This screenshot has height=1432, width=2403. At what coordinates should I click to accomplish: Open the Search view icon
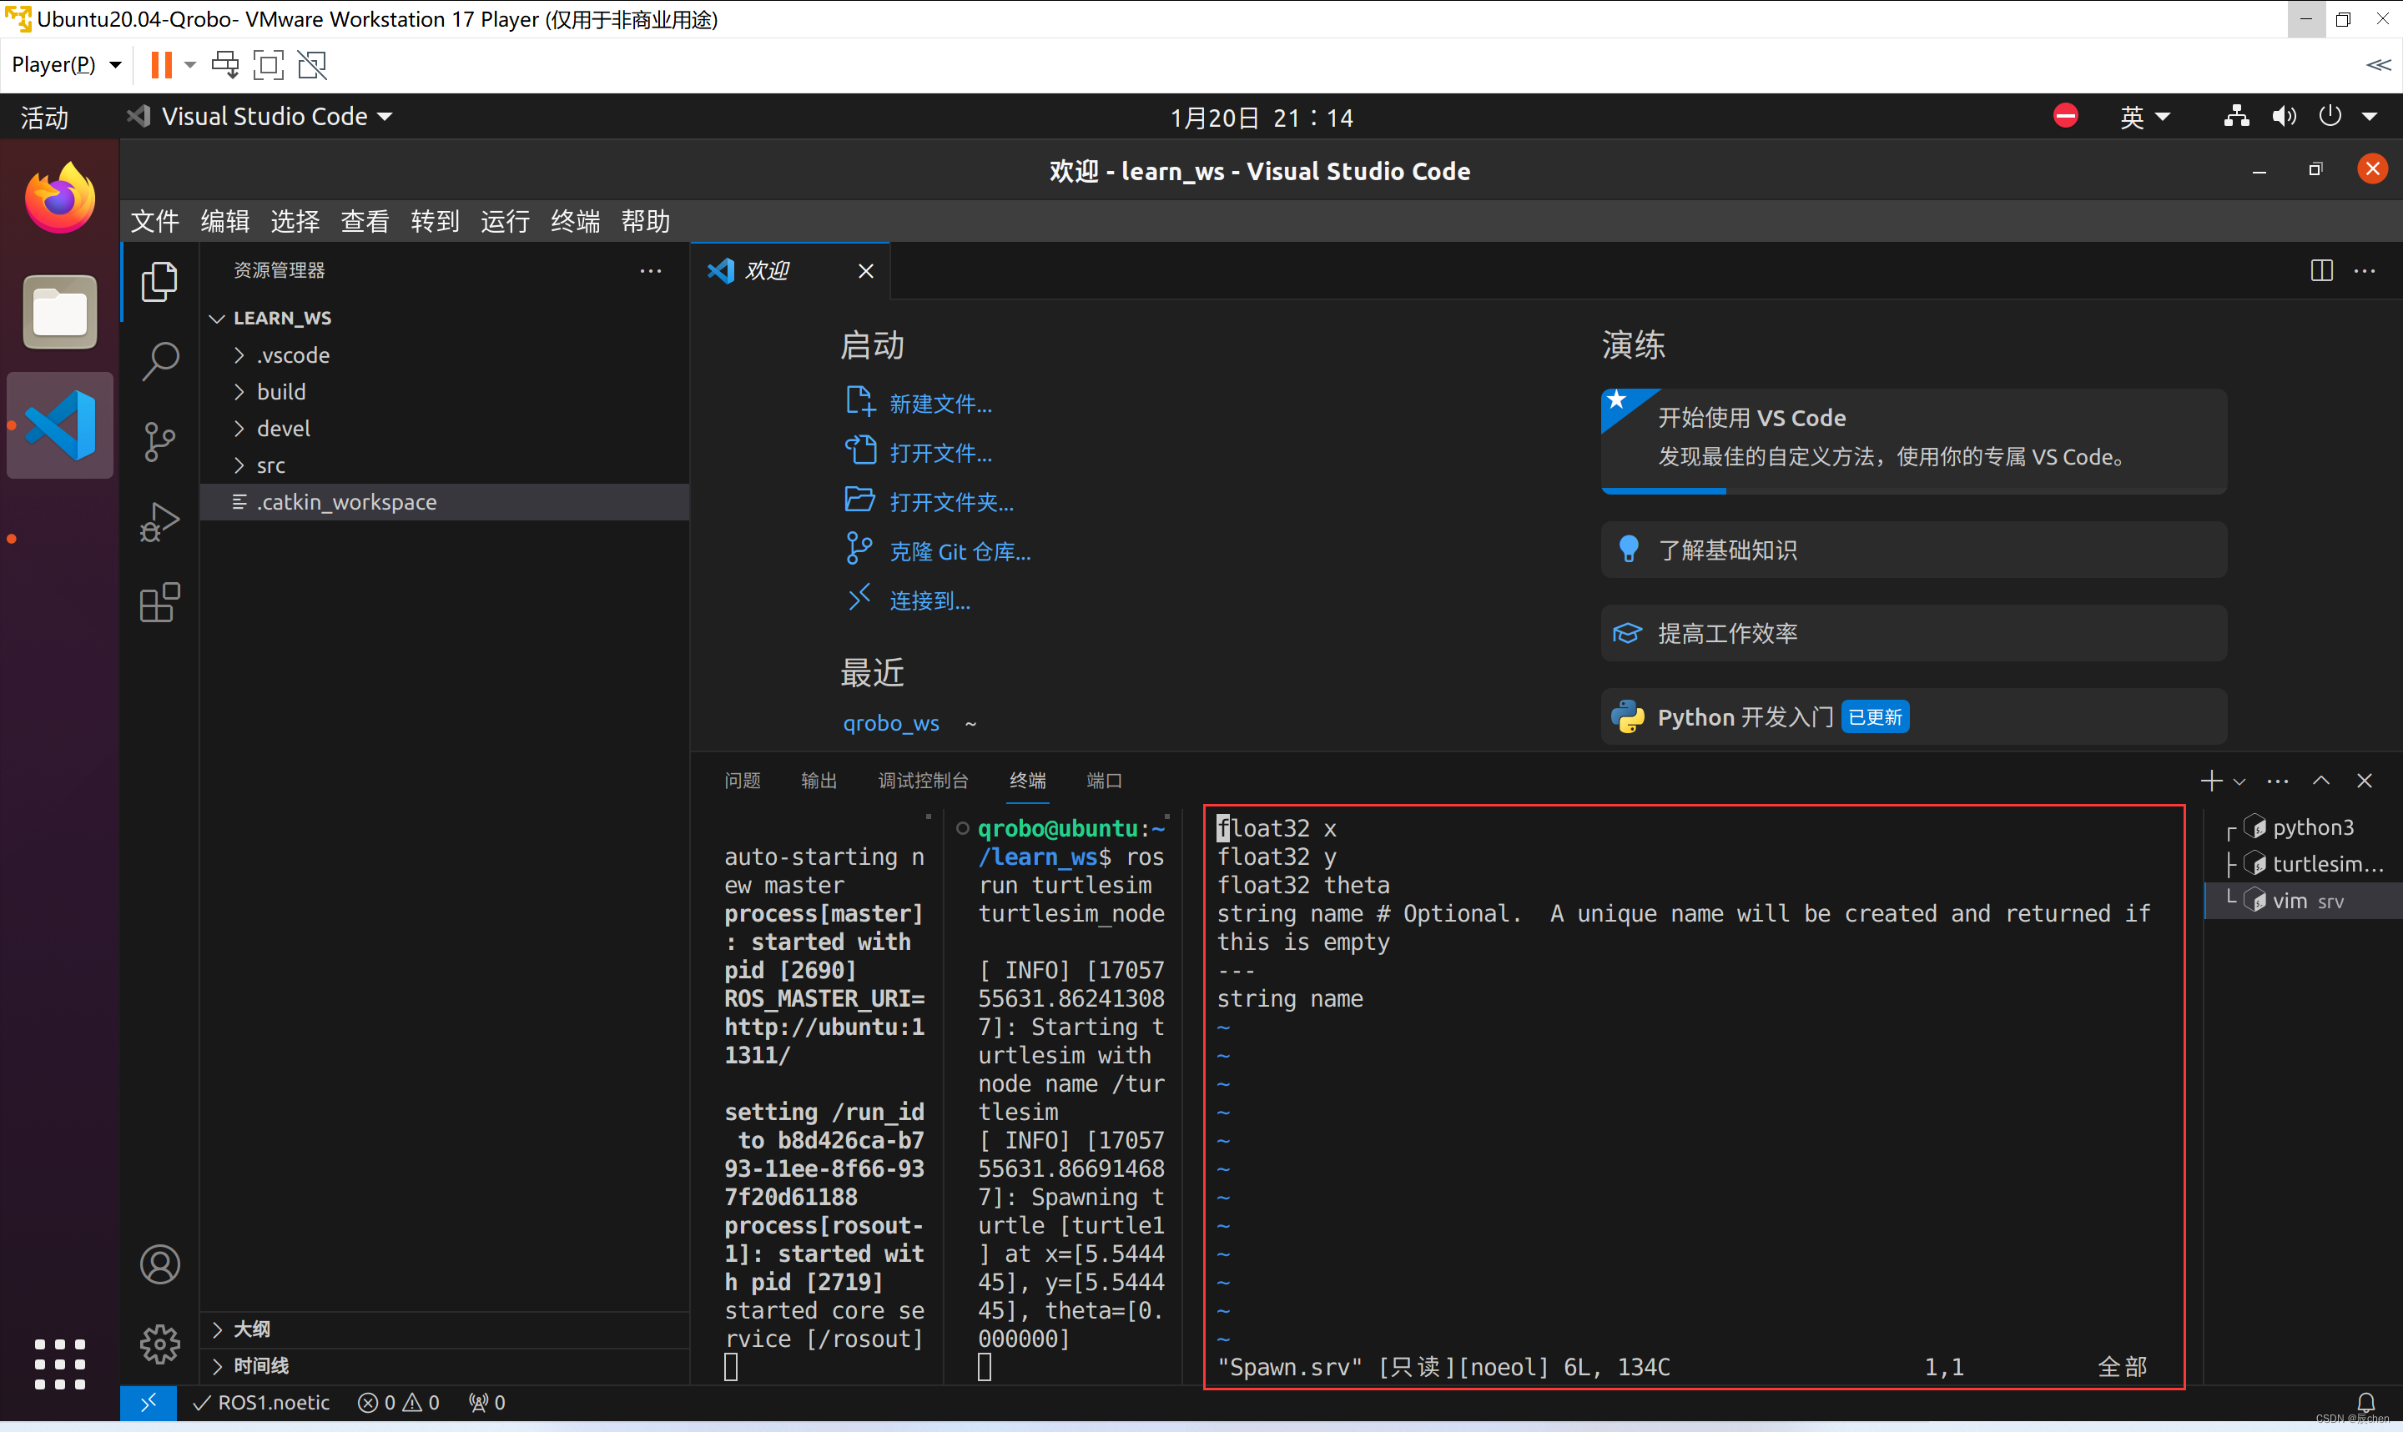[160, 362]
